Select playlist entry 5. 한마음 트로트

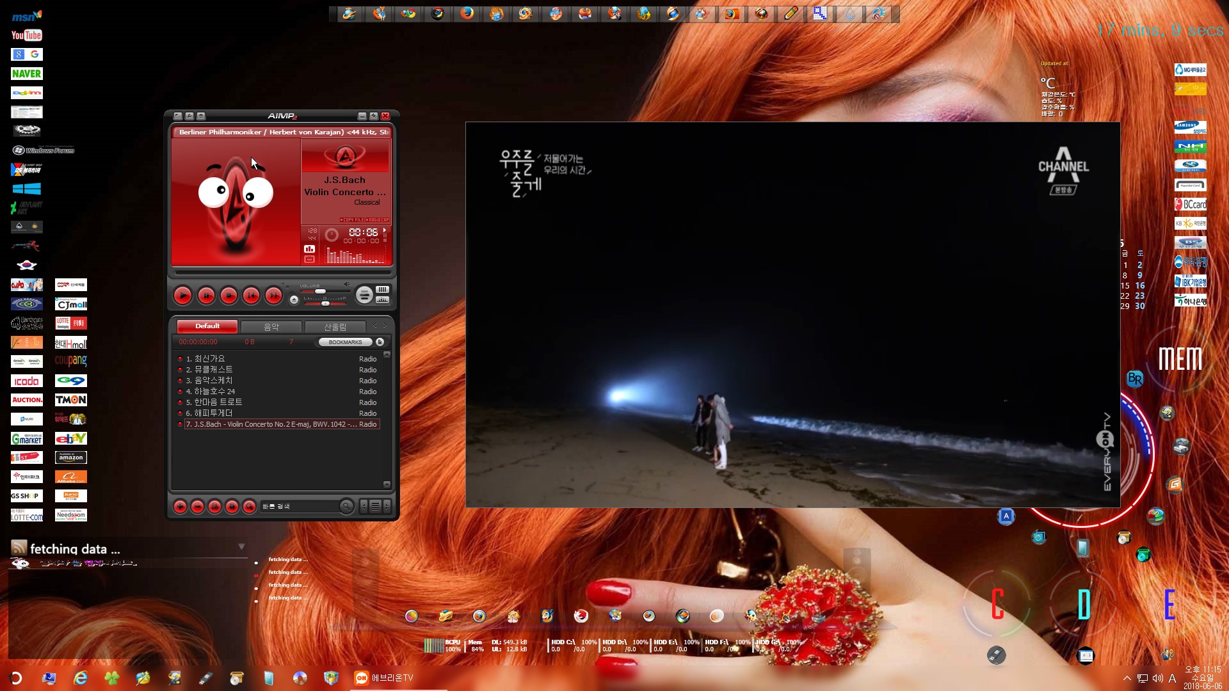point(278,402)
